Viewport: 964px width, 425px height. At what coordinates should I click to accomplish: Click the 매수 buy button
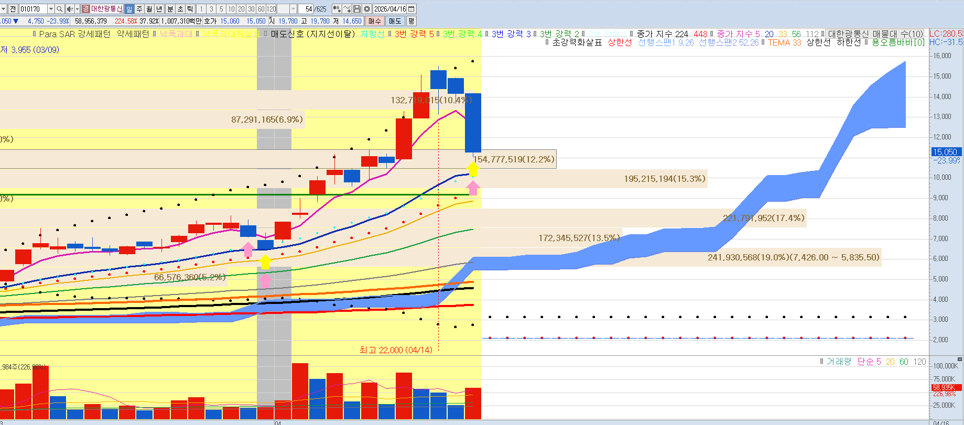pos(375,21)
